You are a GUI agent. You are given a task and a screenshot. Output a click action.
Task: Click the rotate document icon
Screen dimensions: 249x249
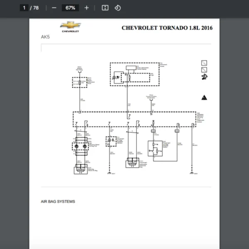pyautogui.click(x=118, y=8)
